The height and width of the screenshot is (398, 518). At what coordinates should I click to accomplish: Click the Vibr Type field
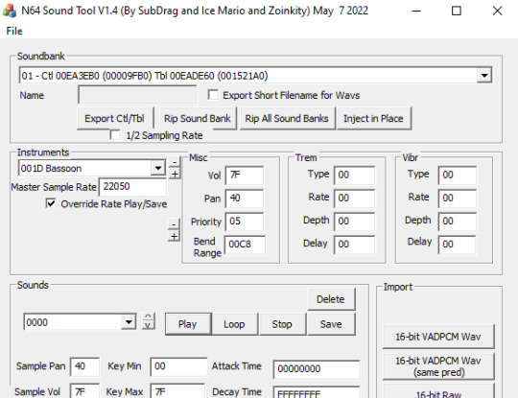click(x=458, y=175)
